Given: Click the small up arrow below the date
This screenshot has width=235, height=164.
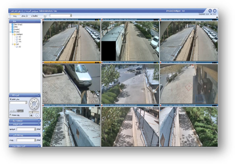Looking at the screenshot, I should click(217, 17).
